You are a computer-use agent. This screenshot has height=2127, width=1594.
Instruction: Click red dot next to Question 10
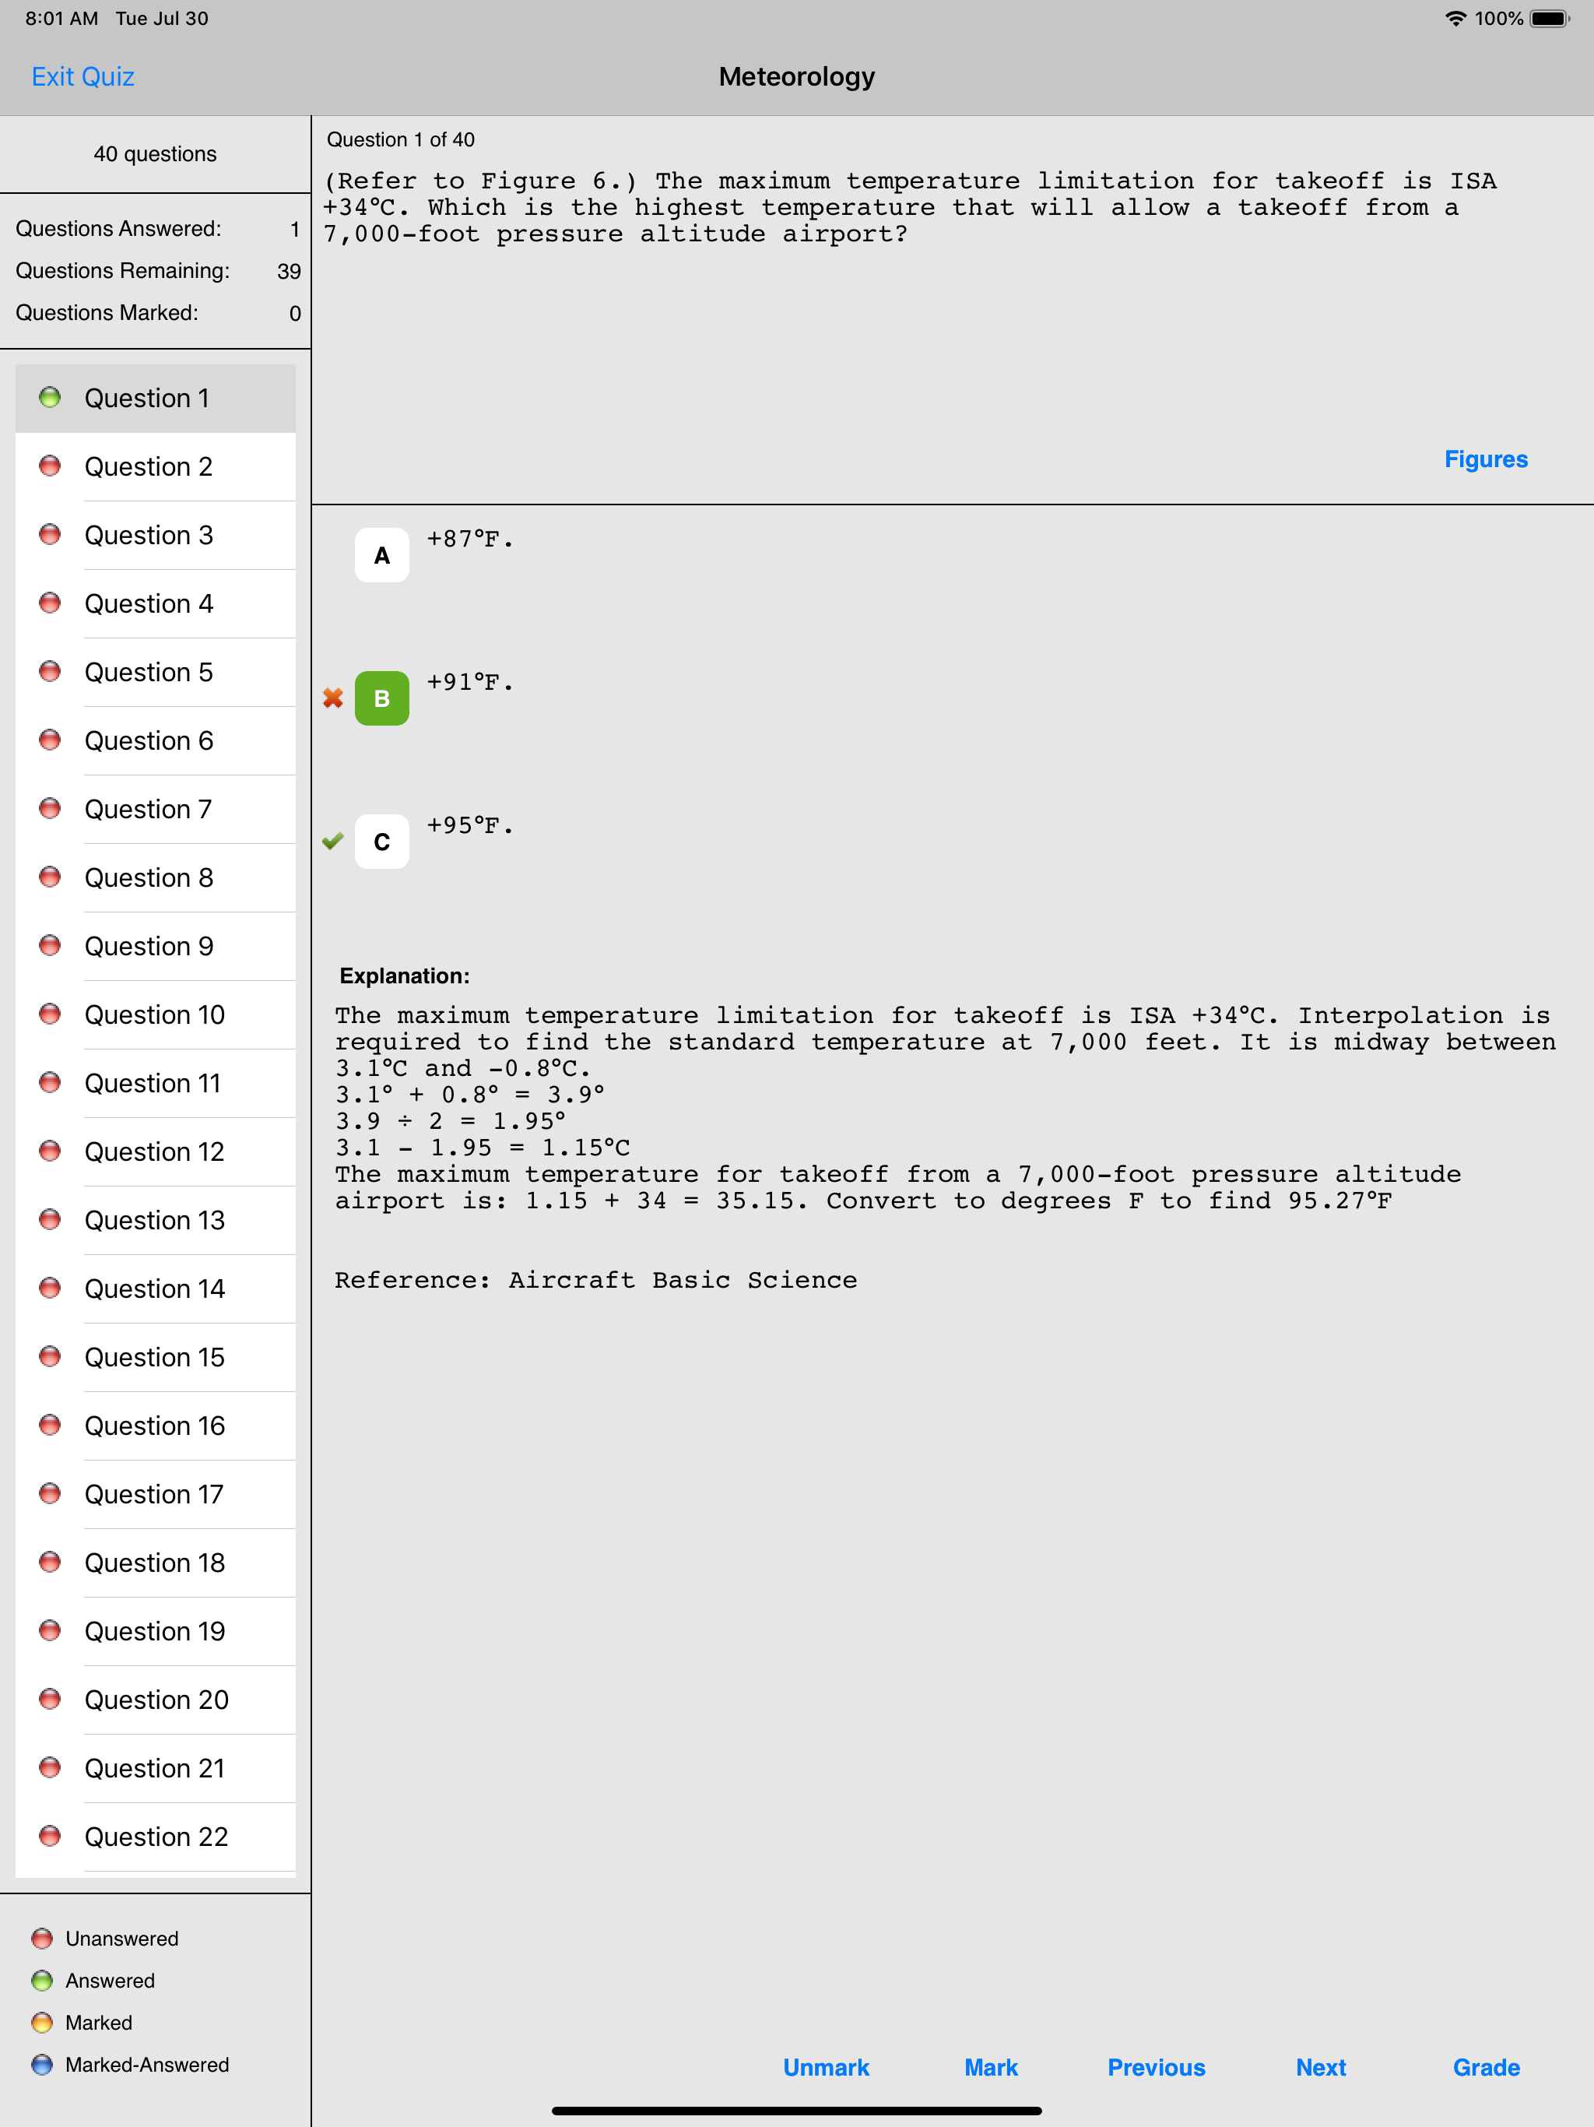50,1014
